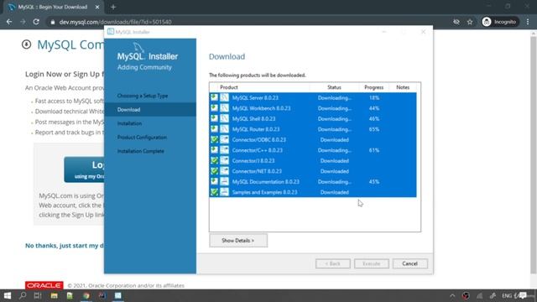Click No thanks, just start my download link

65,246
